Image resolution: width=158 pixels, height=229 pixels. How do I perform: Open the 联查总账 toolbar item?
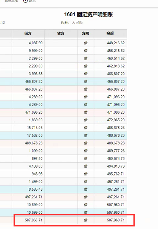pyautogui.click(x=11, y=1)
